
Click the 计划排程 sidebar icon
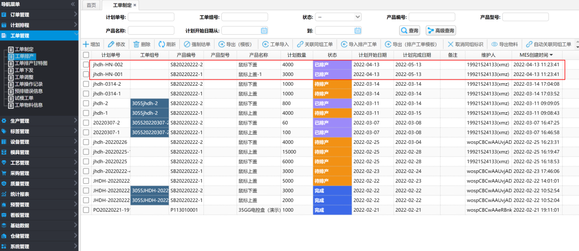4,25
